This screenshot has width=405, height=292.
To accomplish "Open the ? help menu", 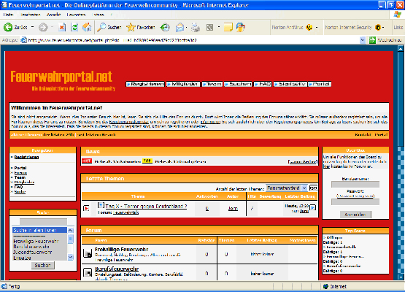I will pos(112,15).
